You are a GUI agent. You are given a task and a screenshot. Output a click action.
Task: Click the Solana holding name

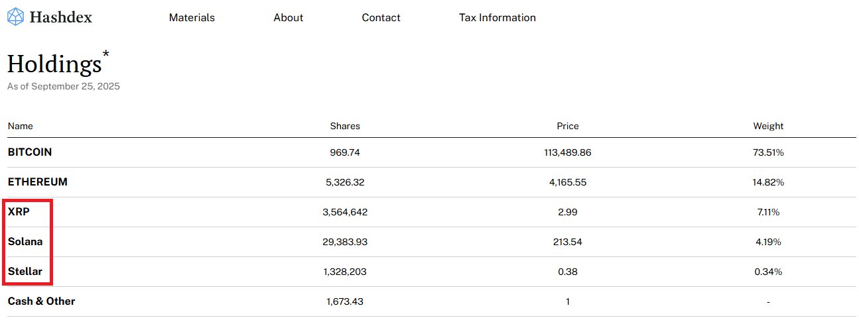point(25,242)
